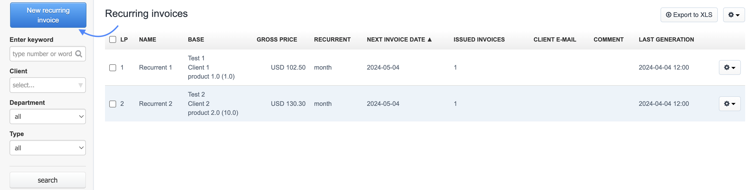Viewport: 752px width, 190px height.
Task: Select the Recurrent 2 row checkbox
Action: pyautogui.click(x=113, y=104)
